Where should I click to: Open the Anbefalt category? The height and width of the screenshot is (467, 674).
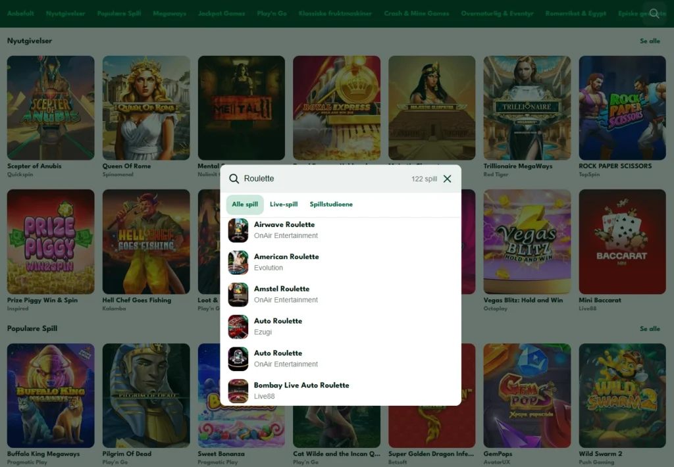coord(20,13)
